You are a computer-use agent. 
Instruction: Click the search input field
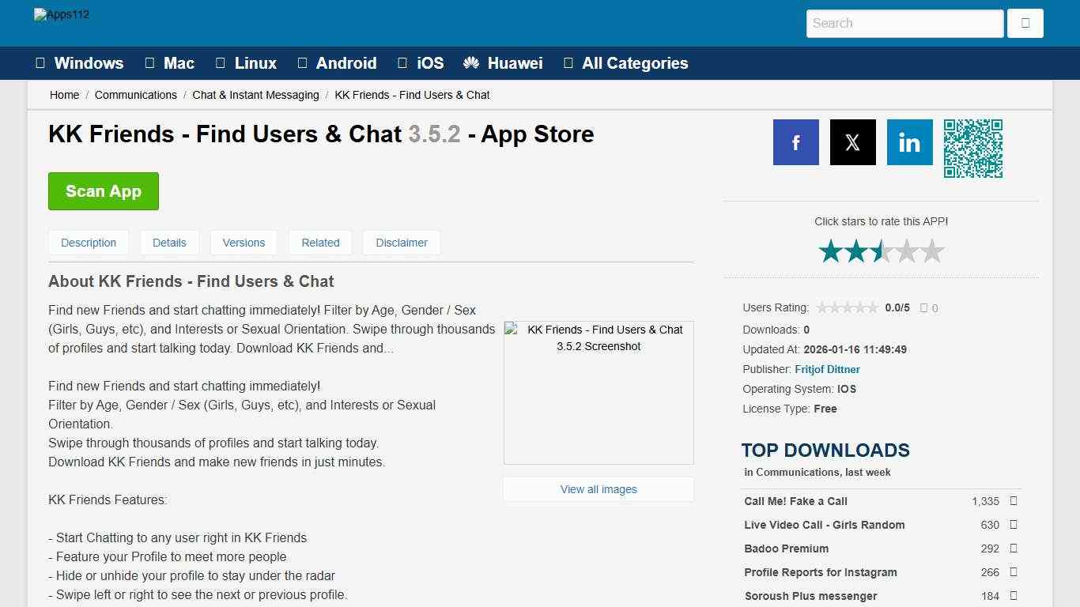(904, 24)
